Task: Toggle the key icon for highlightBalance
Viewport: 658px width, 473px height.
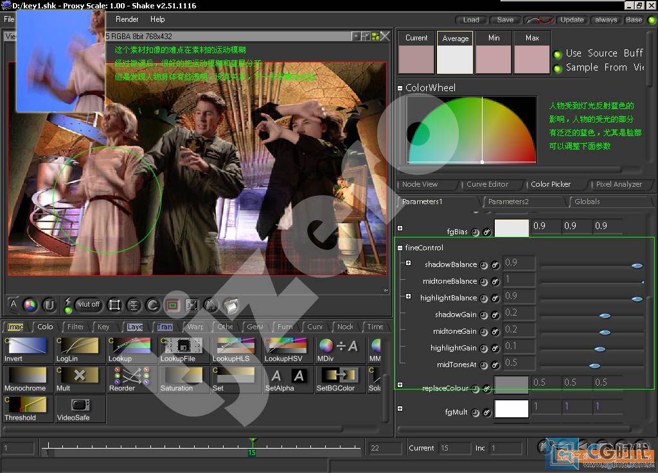Action: 495,298
